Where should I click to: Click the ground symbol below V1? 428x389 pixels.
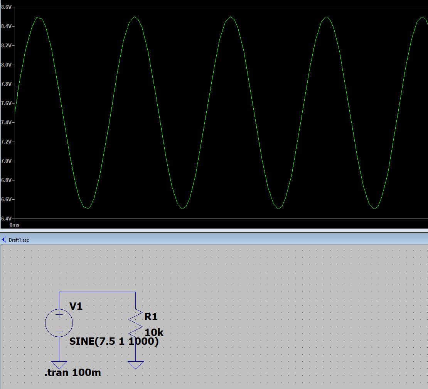coord(59,365)
